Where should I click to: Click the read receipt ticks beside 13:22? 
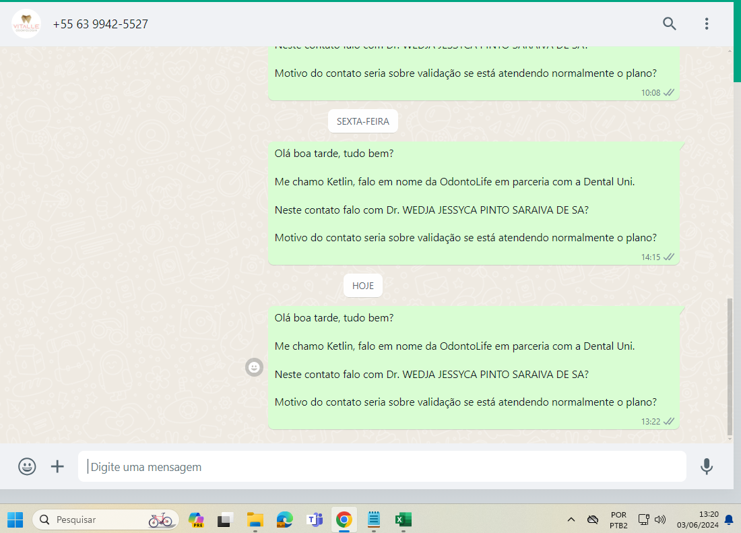(x=669, y=422)
